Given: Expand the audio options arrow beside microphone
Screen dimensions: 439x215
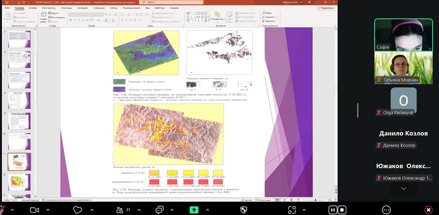Looking at the screenshot, I should click(x=12, y=210).
